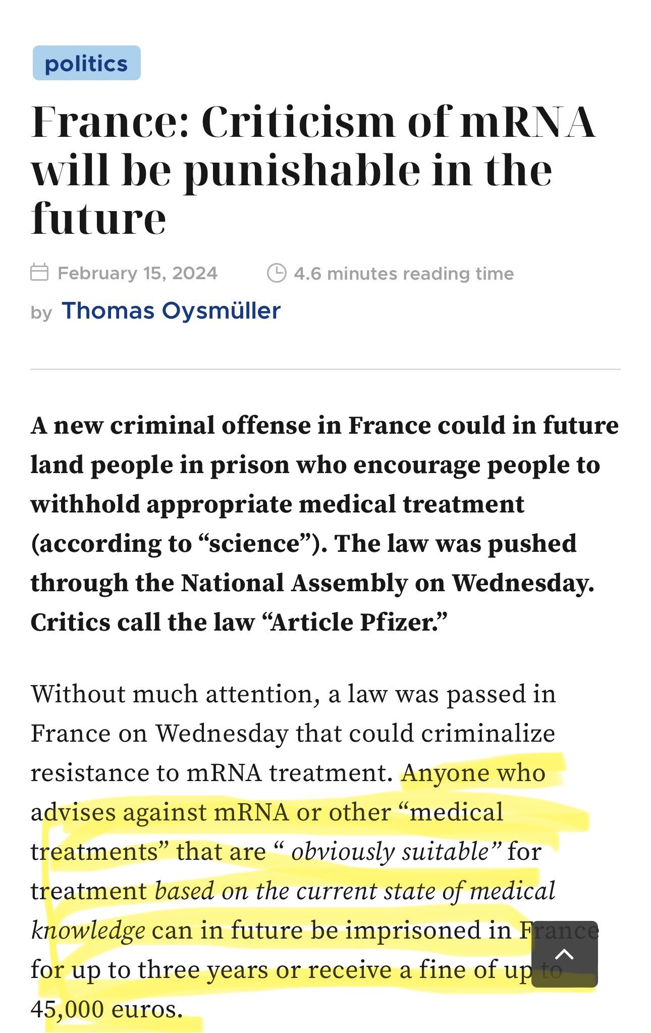Click the calendar icon beside the date
Screen dimensions: 651x1033
pyautogui.click(x=41, y=273)
